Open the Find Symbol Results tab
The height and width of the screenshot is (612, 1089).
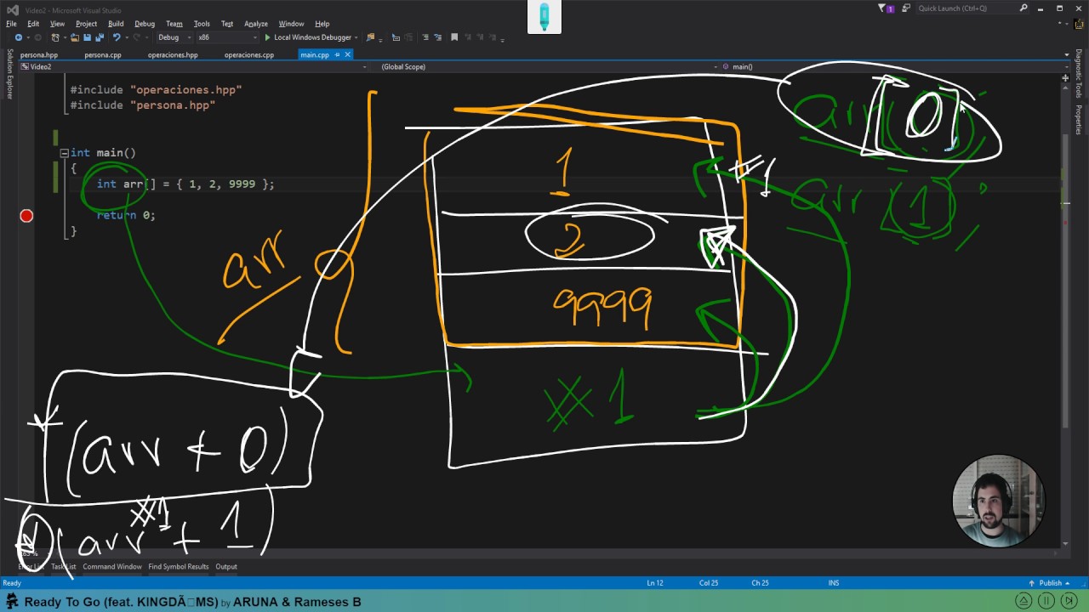point(179,566)
